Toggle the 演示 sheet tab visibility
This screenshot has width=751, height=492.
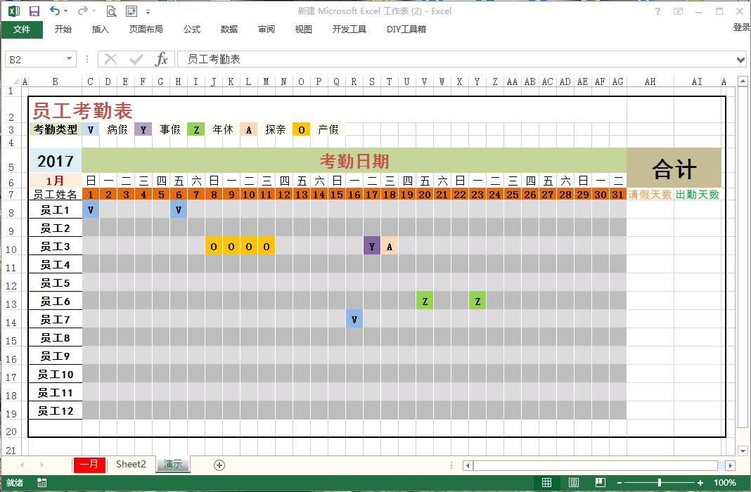coord(172,465)
